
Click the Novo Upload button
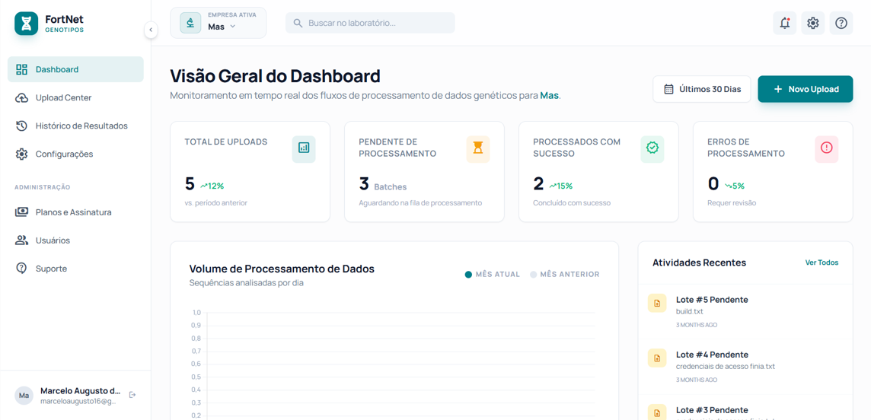(806, 89)
